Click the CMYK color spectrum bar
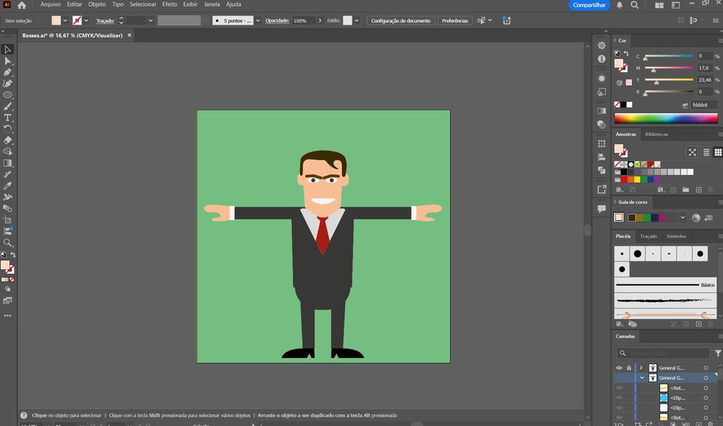Viewport: 723px width, 426px height. [666, 118]
